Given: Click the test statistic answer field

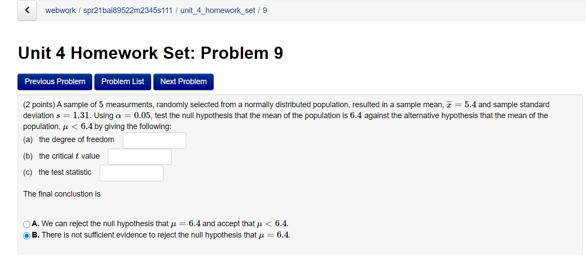Looking at the screenshot, I should (x=131, y=173).
